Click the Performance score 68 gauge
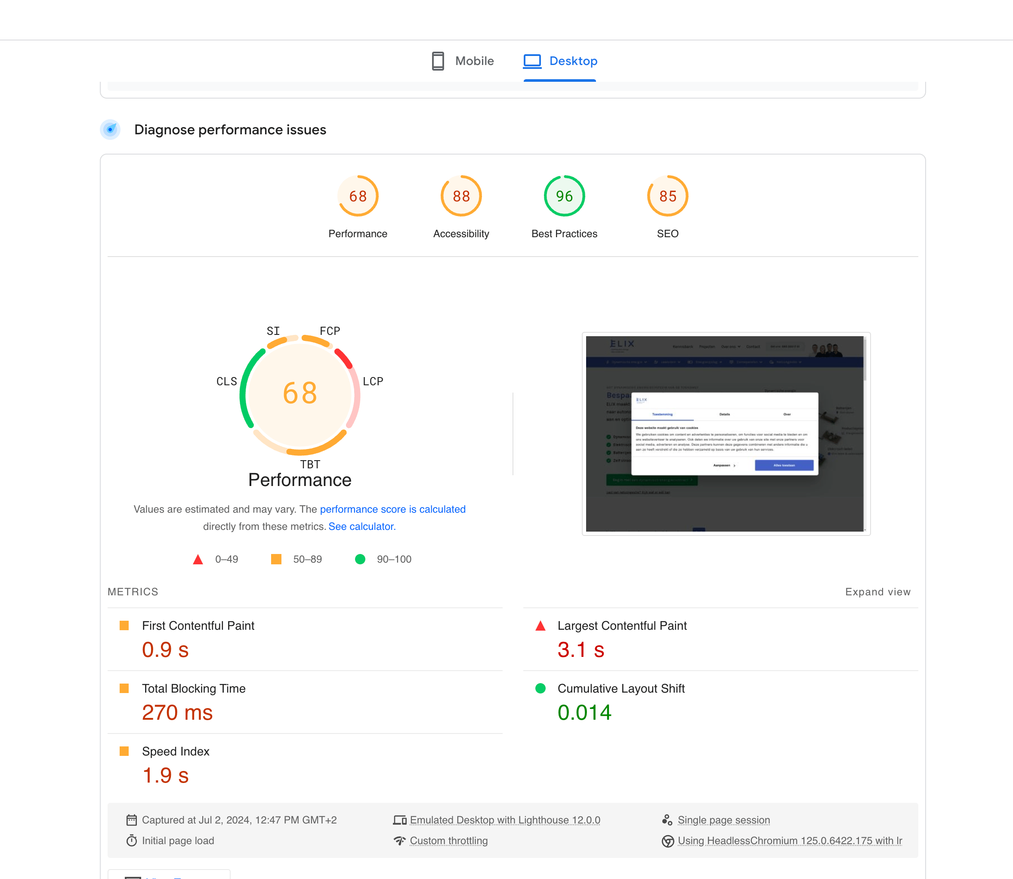The image size is (1013, 879). 358,196
